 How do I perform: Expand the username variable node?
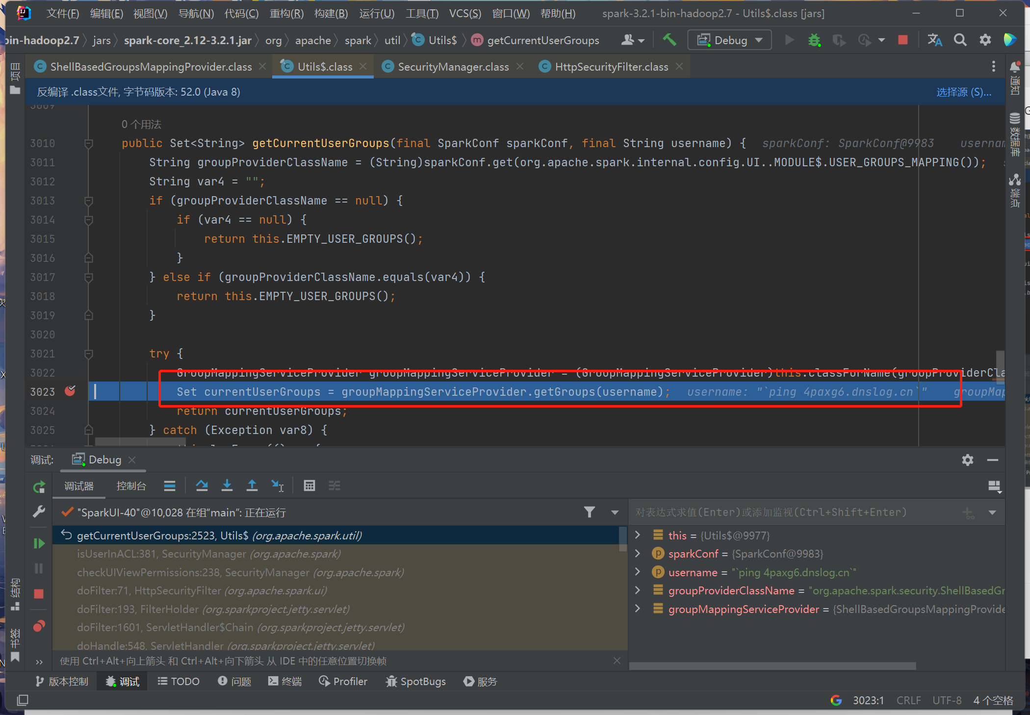637,572
